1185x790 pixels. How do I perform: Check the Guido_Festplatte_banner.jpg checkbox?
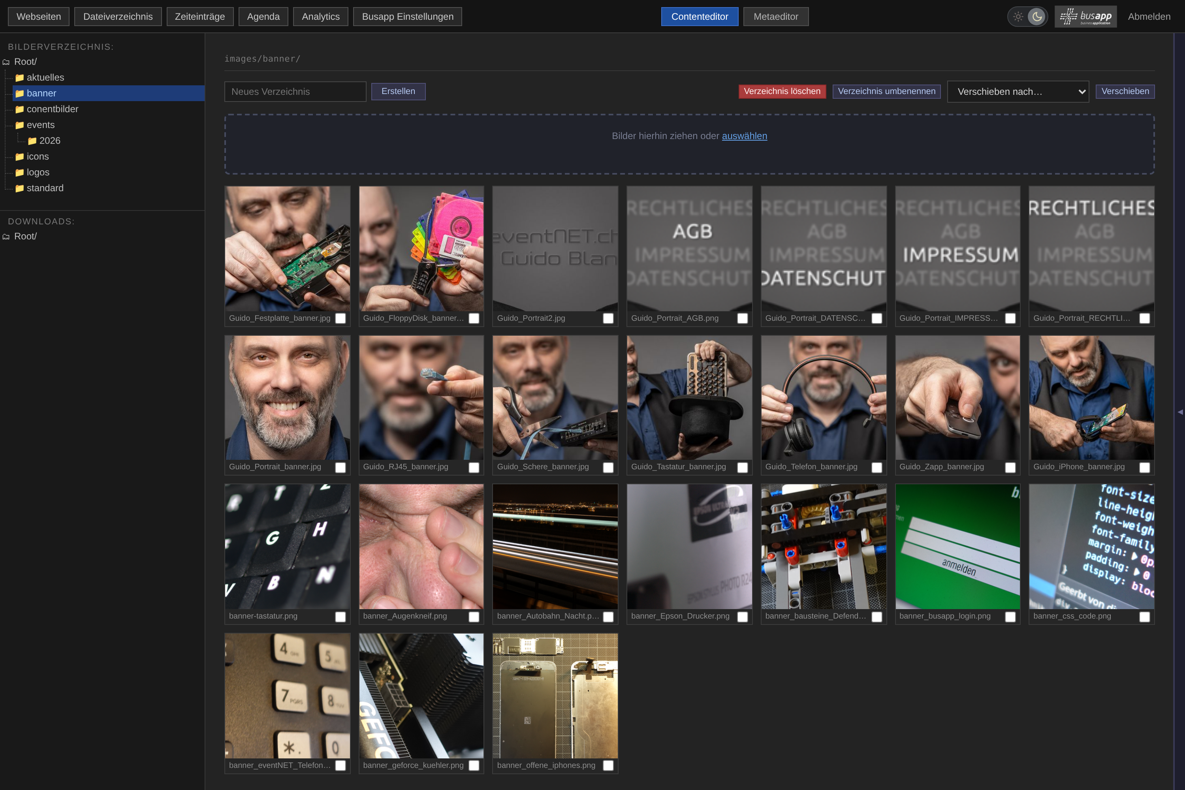tap(340, 318)
